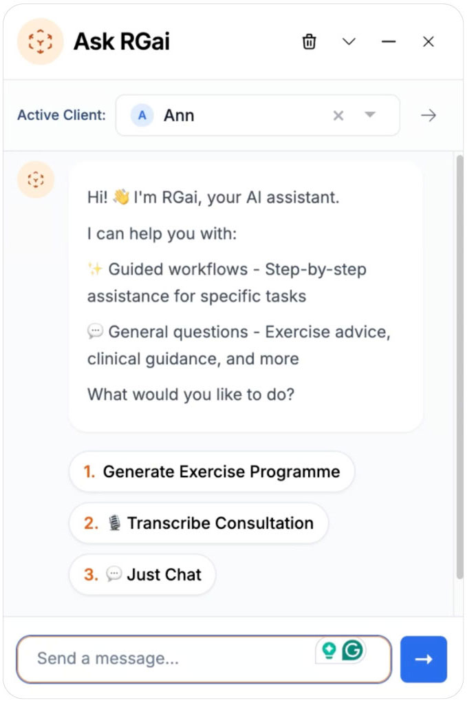The height and width of the screenshot is (703, 467).
Task: Click the RGai avatar beside the welcome message
Action: click(x=35, y=179)
